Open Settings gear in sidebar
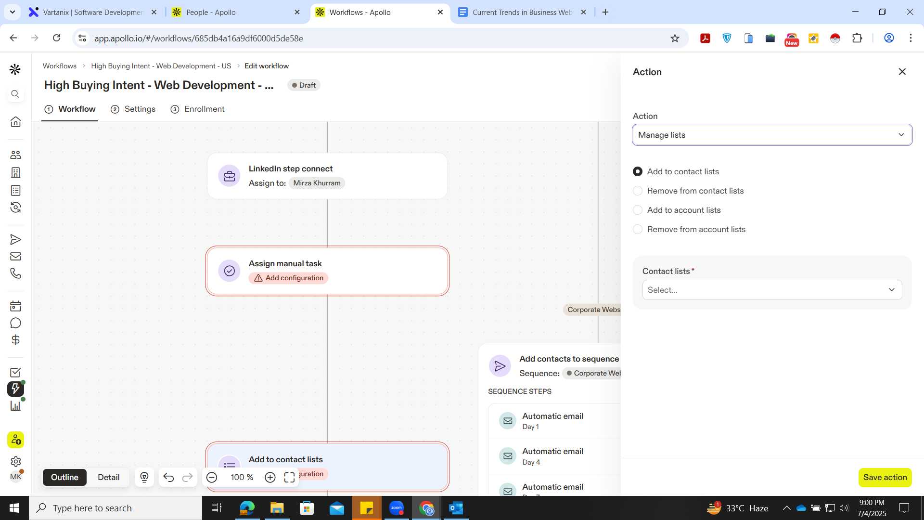924x520 pixels. coord(15,461)
